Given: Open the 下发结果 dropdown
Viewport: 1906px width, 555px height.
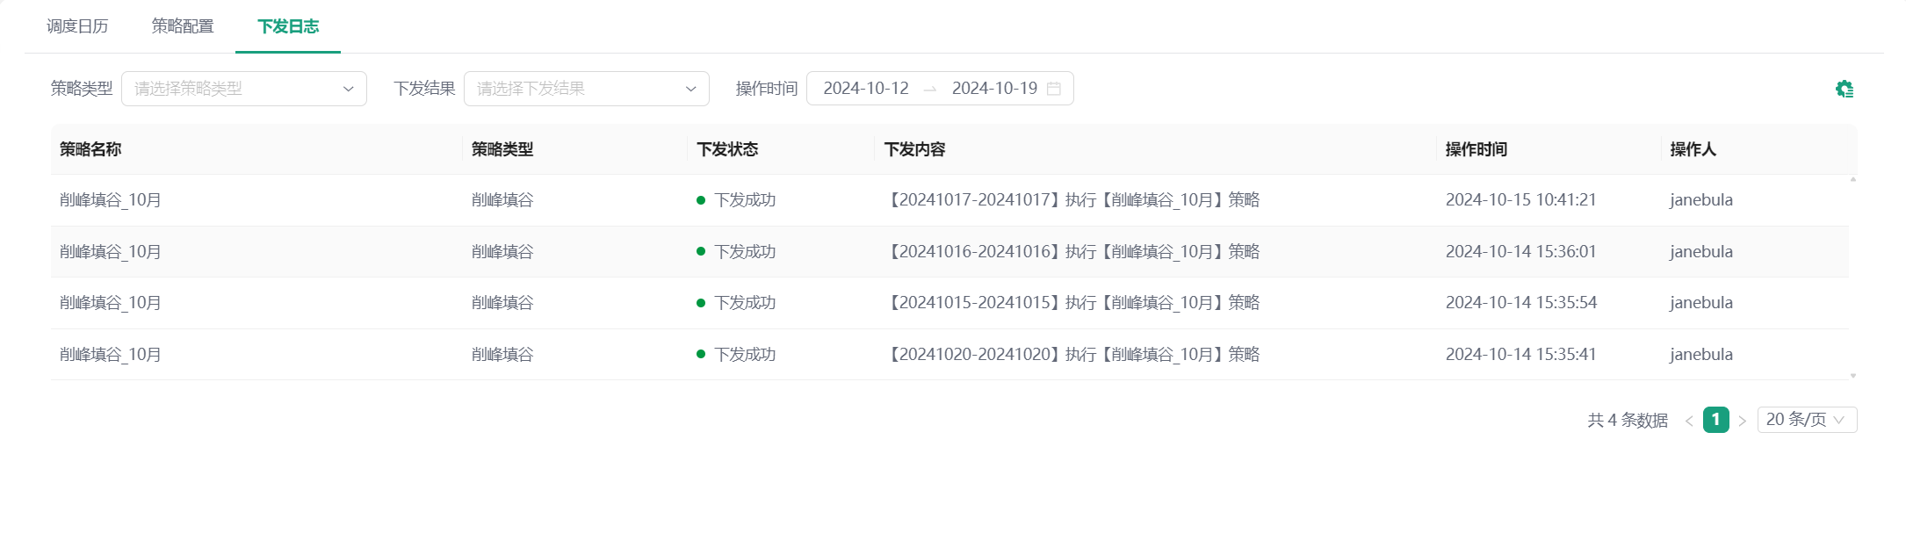Looking at the screenshot, I should tap(587, 89).
